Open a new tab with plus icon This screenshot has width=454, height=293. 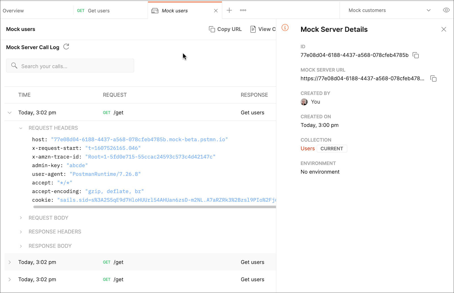tap(229, 10)
